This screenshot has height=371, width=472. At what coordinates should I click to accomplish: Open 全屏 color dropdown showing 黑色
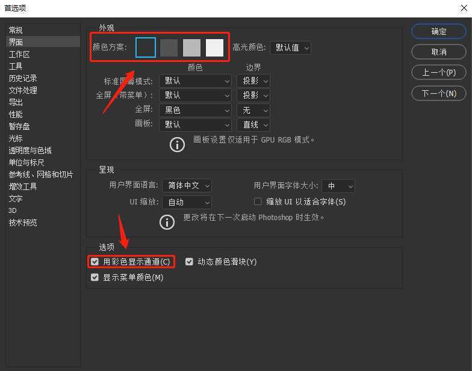tap(195, 111)
